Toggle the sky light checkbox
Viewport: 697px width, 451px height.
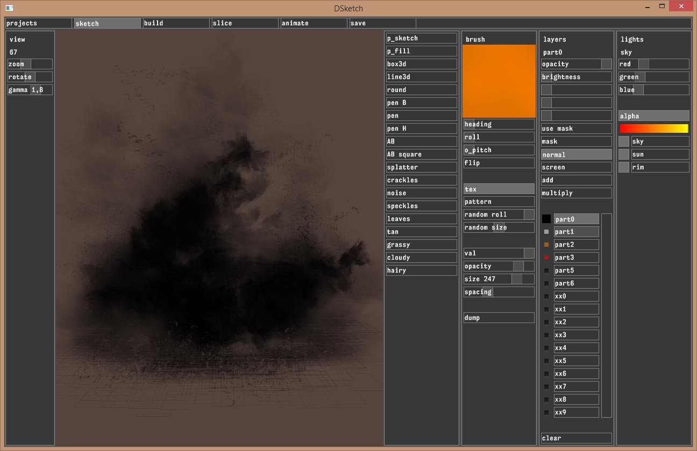coord(623,141)
